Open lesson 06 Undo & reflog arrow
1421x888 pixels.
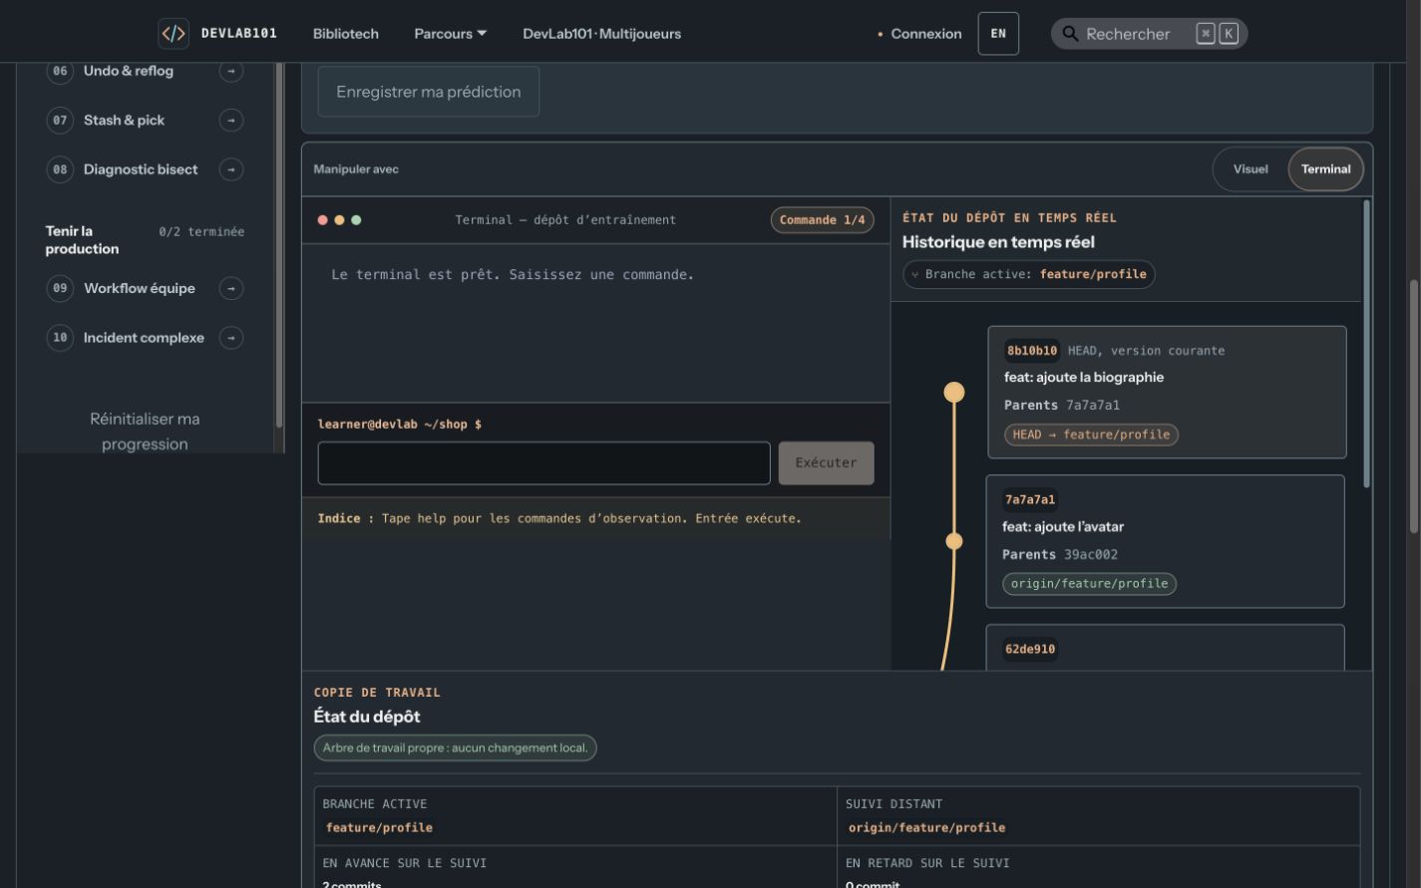coord(231,71)
